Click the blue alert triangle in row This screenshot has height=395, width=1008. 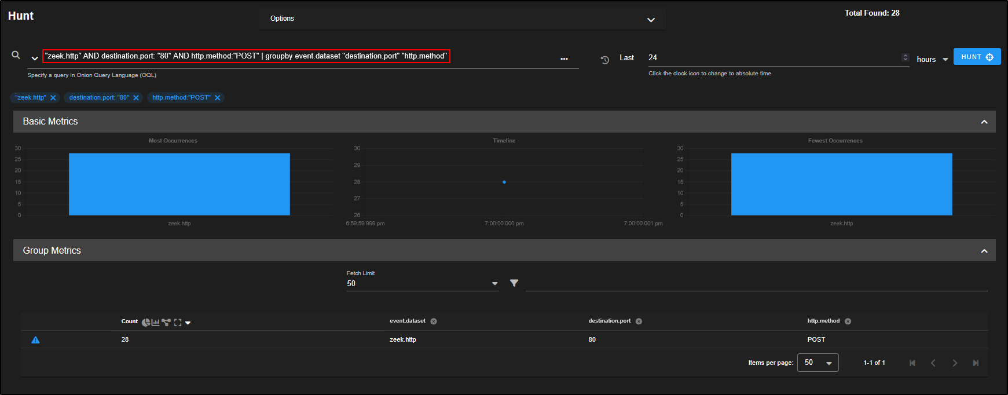pos(35,340)
